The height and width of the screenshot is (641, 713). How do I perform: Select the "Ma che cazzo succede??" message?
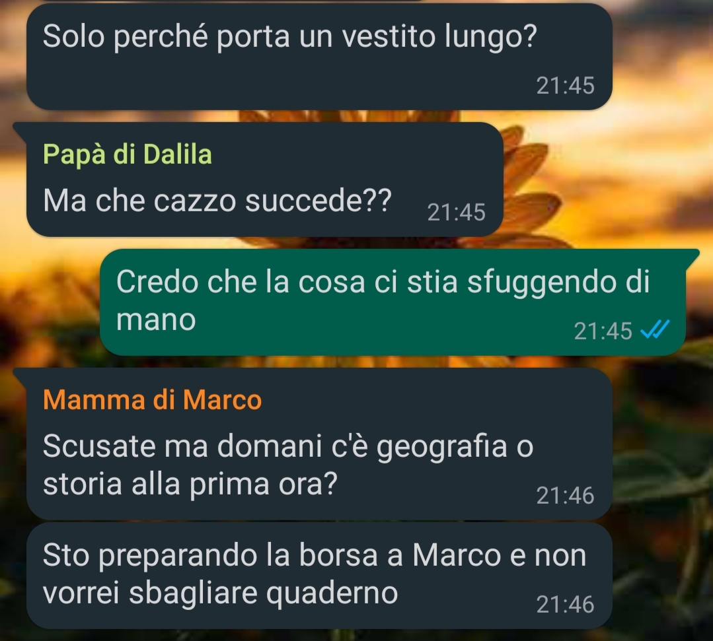264,180
